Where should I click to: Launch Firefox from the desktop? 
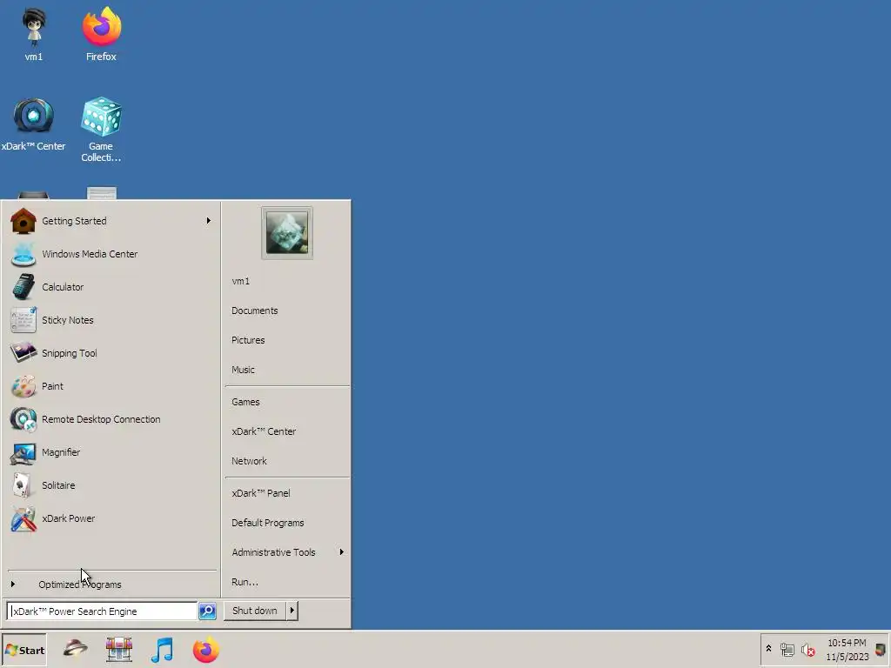coord(101,34)
